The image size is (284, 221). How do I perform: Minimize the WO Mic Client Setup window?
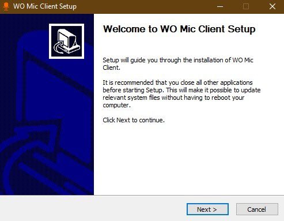point(220,6)
